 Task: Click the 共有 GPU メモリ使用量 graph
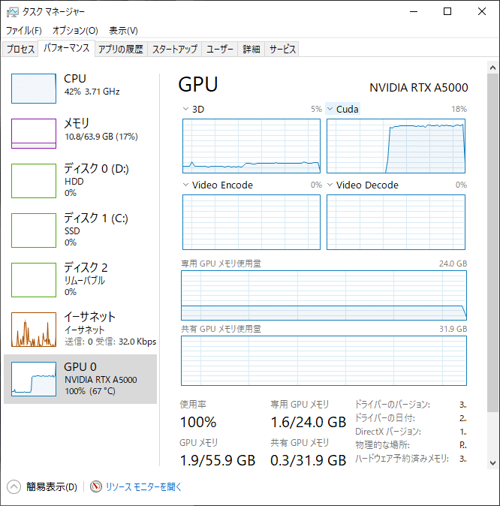click(324, 360)
